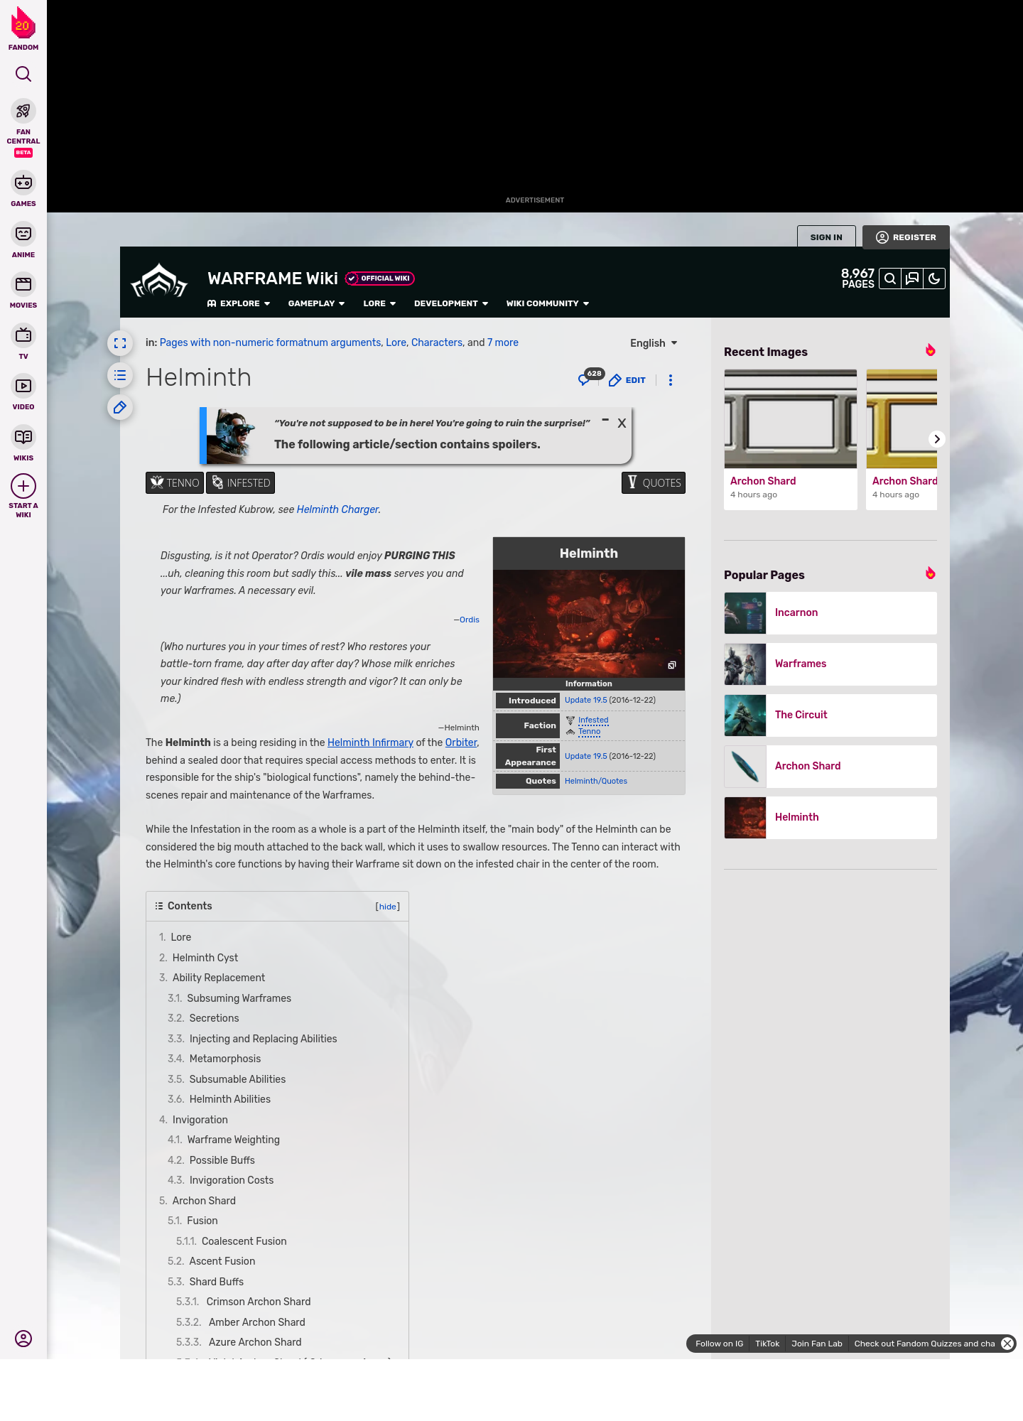
Task: Open the Quotes tab
Action: [x=654, y=482]
